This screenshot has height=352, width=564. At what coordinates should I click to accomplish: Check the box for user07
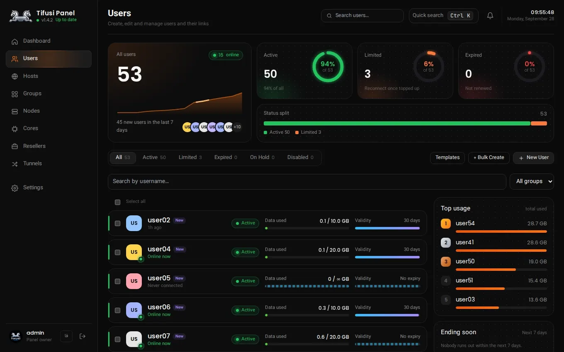pos(117,339)
